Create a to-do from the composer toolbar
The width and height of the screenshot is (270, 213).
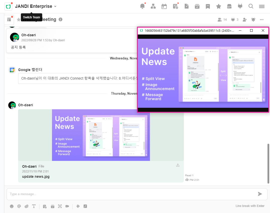click(45, 206)
